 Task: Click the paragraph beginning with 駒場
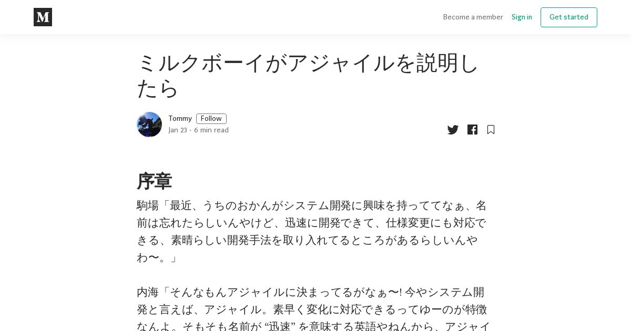[x=312, y=231]
